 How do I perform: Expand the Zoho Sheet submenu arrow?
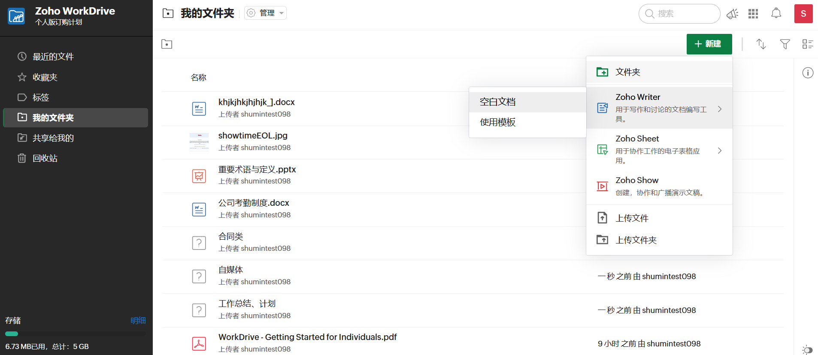point(720,150)
